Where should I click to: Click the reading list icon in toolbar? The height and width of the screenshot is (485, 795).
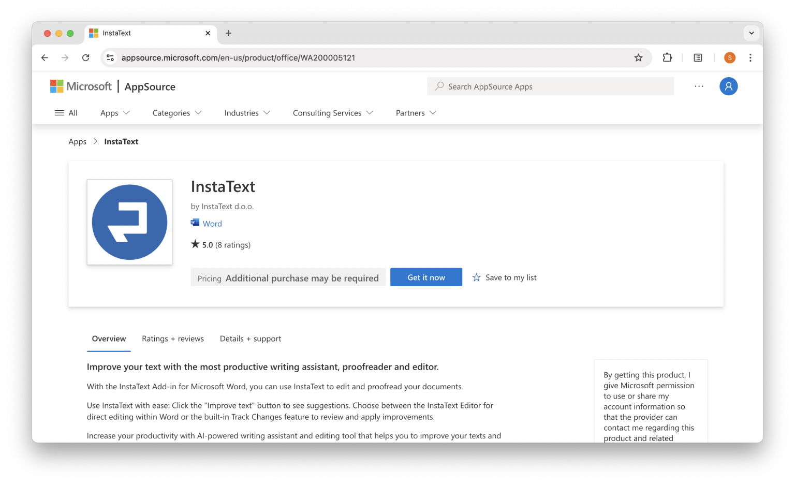pyautogui.click(x=698, y=57)
